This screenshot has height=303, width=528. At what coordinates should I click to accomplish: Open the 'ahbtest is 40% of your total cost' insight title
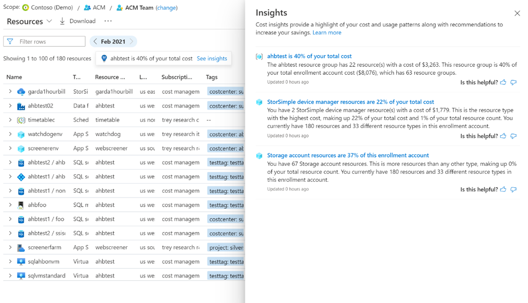click(x=309, y=56)
